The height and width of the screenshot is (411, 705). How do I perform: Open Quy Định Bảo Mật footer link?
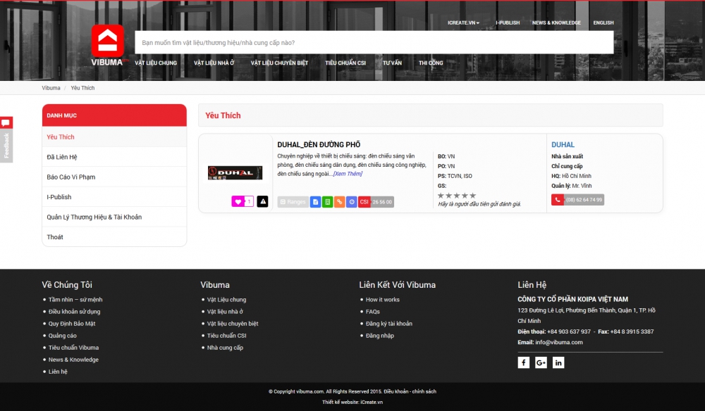pyautogui.click(x=72, y=324)
